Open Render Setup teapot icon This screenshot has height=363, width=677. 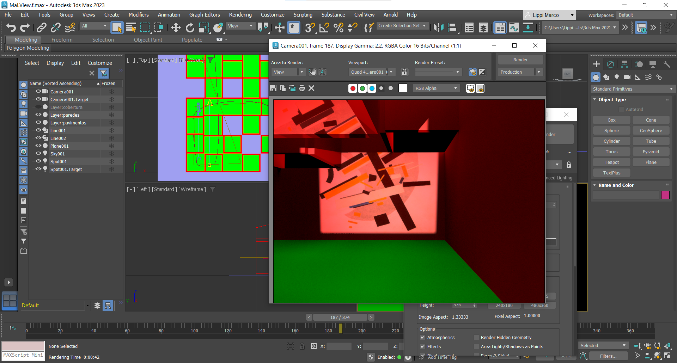tap(472, 72)
